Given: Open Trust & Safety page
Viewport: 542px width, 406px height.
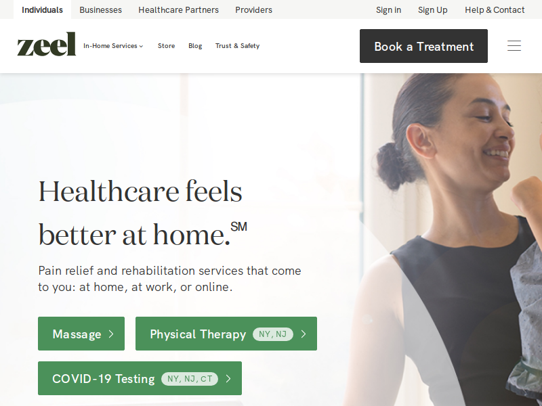Looking at the screenshot, I should [238, 46].
